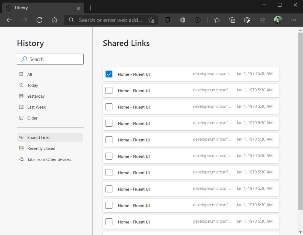Open Collections with the toolbar icon
This screenshot has width=303, height=235.
click(232, 20)
